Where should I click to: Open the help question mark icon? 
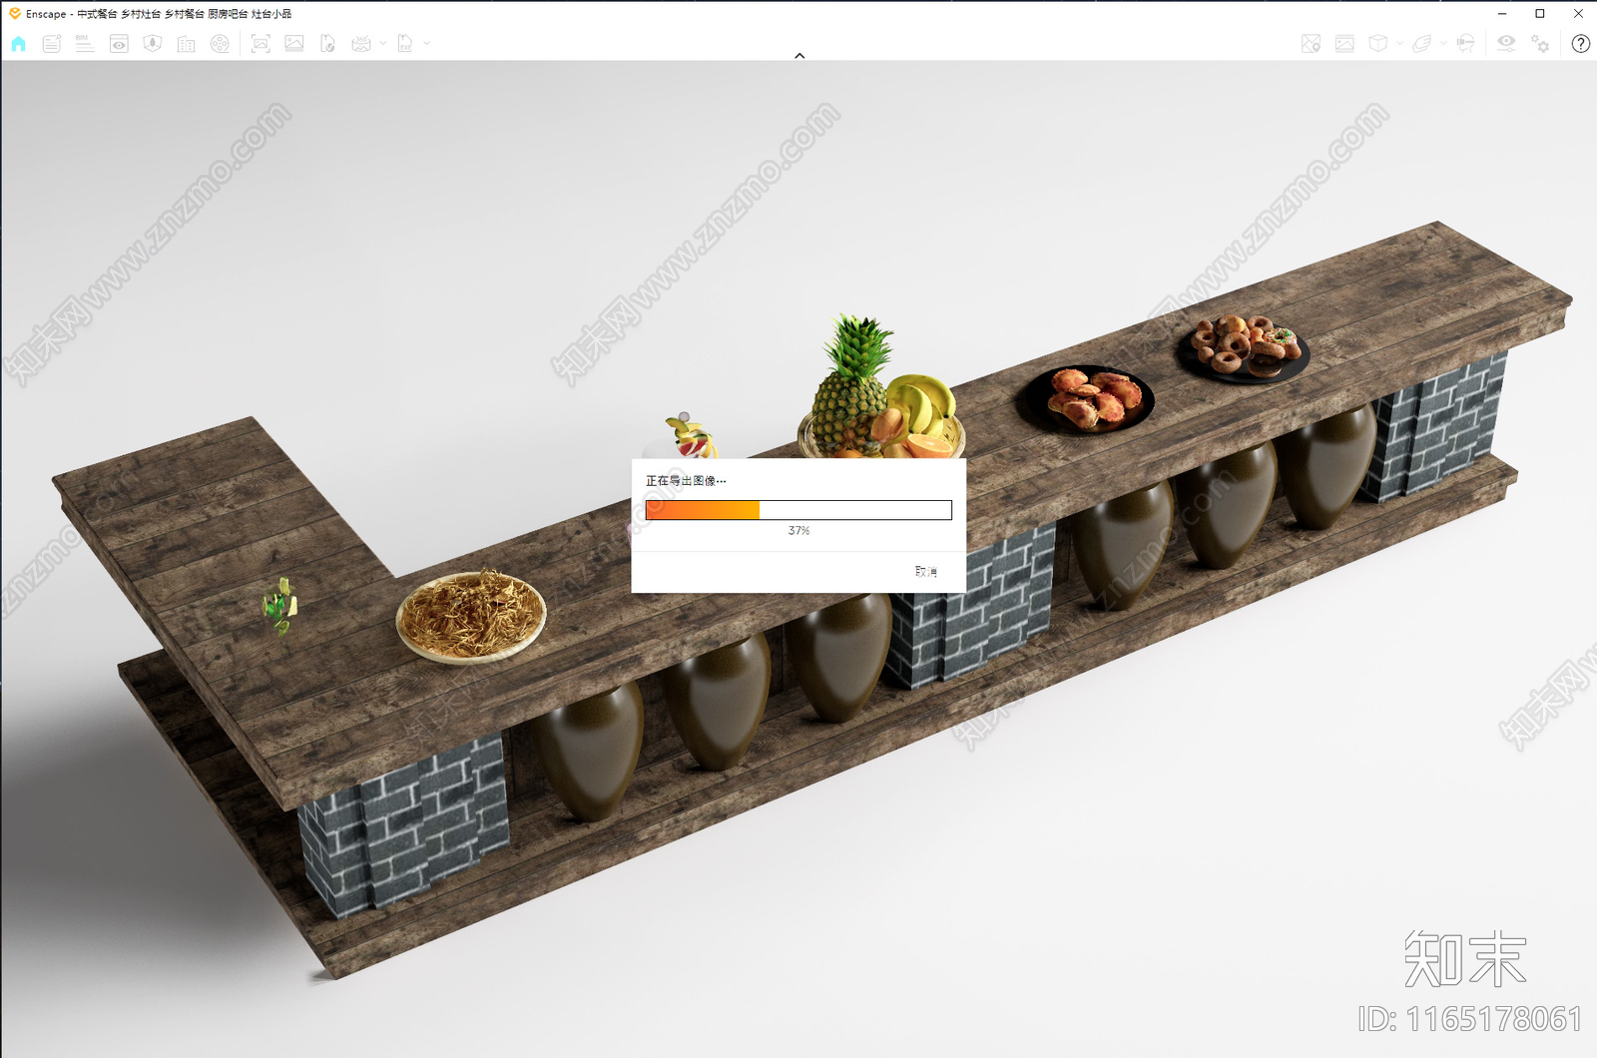pos(1581,43)
